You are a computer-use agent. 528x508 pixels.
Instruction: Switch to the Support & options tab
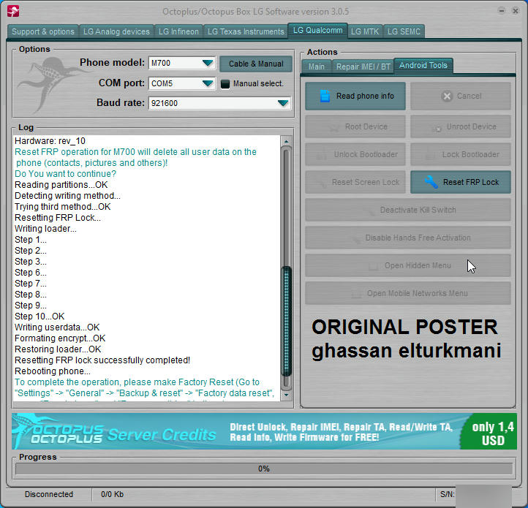[42, 31]
